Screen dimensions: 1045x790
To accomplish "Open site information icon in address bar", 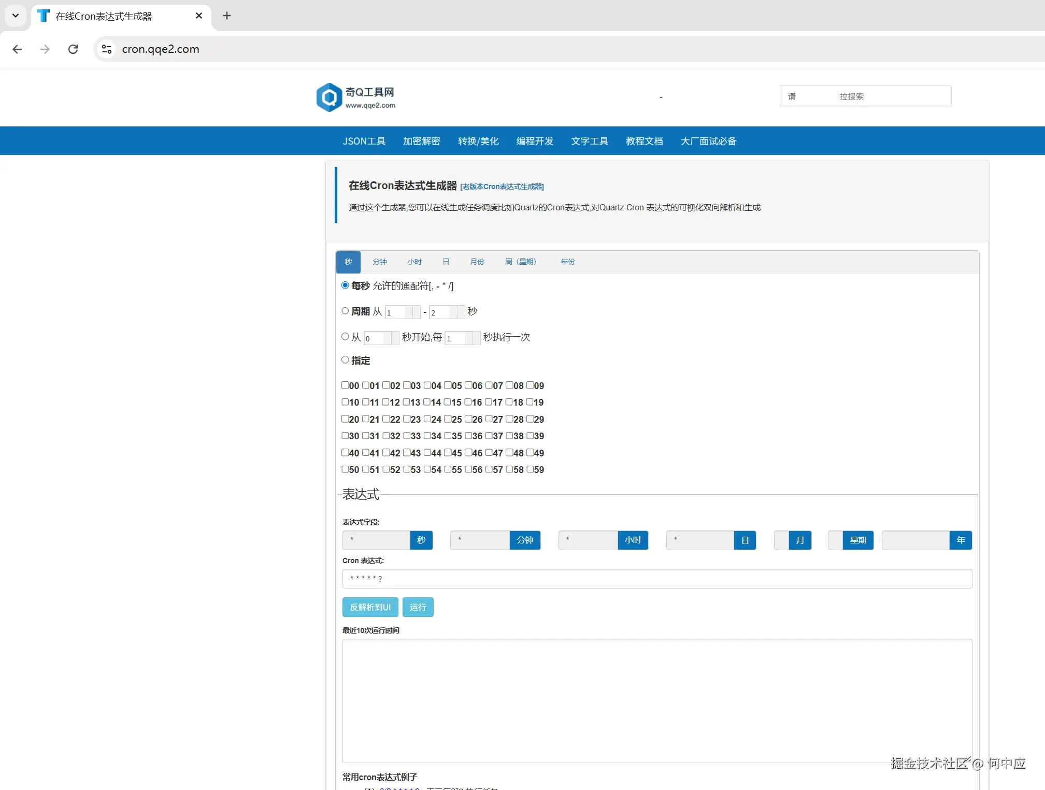I will tap(107, 49).
